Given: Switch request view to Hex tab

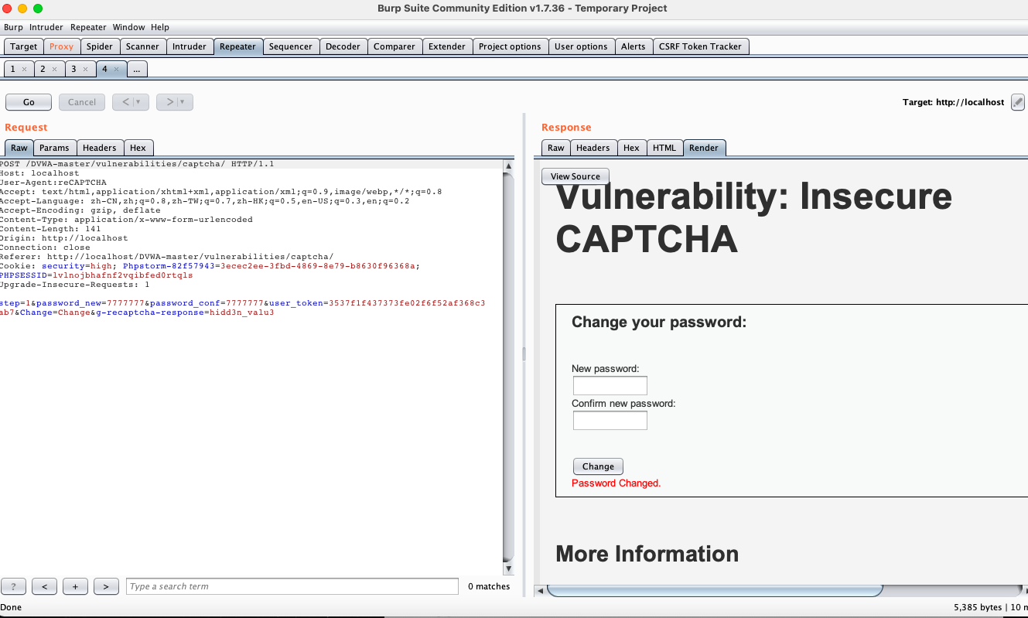Looking at the screenshot, I should (138, 148).
